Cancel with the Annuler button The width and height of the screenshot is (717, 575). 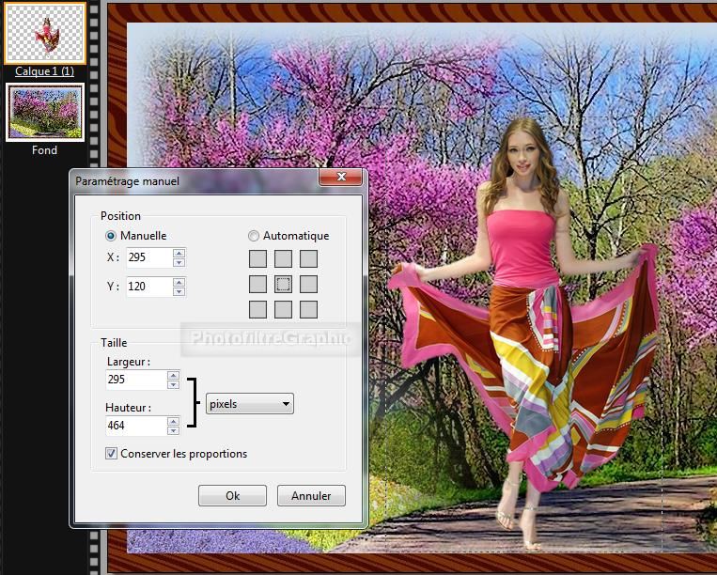click(x=311, y=496)
